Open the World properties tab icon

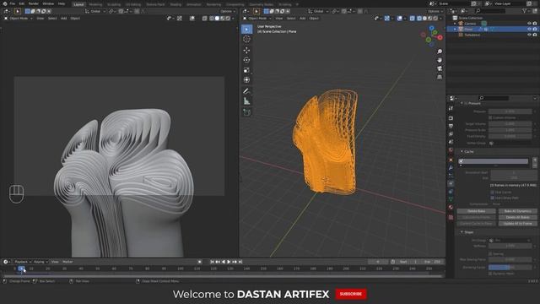pyautogui.click(x=451, y=150)
